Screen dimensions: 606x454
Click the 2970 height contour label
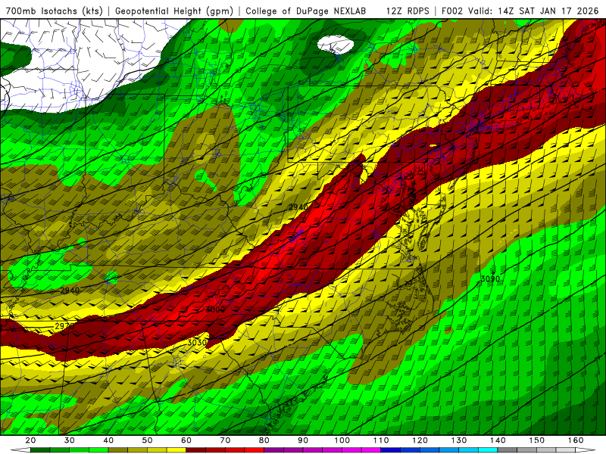(x=64, y=326)
